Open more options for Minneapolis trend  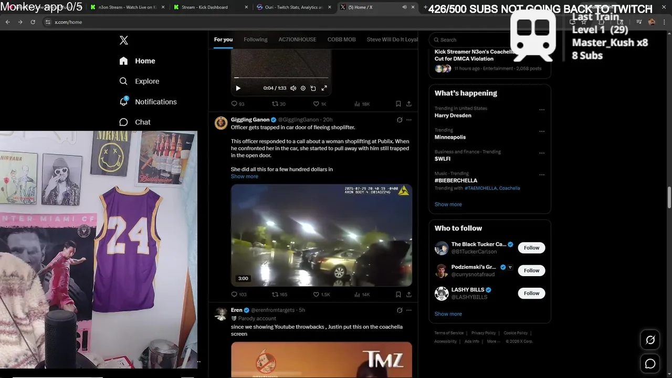(x=542, y=131)
